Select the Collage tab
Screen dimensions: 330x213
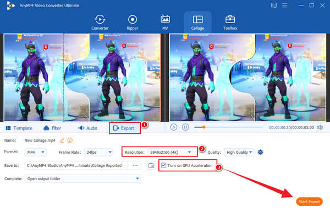click(197, 23)
